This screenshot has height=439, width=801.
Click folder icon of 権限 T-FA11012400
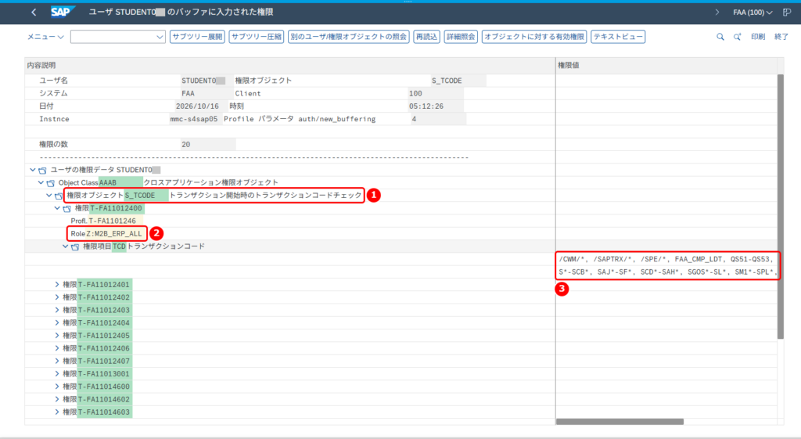tap(67, 208)
